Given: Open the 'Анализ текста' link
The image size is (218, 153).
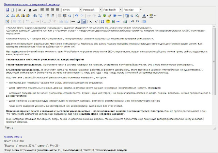Looking at the screenshot, I should point(13,136).
